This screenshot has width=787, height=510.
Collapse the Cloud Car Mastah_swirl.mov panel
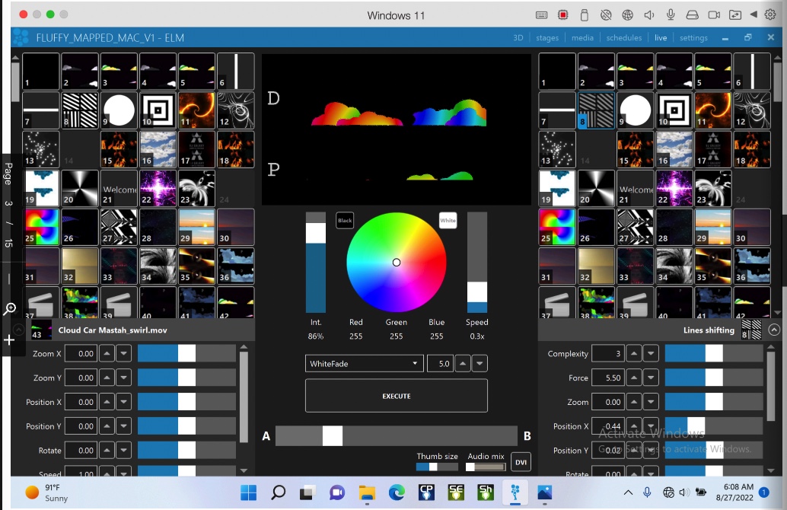coord(18,330)
